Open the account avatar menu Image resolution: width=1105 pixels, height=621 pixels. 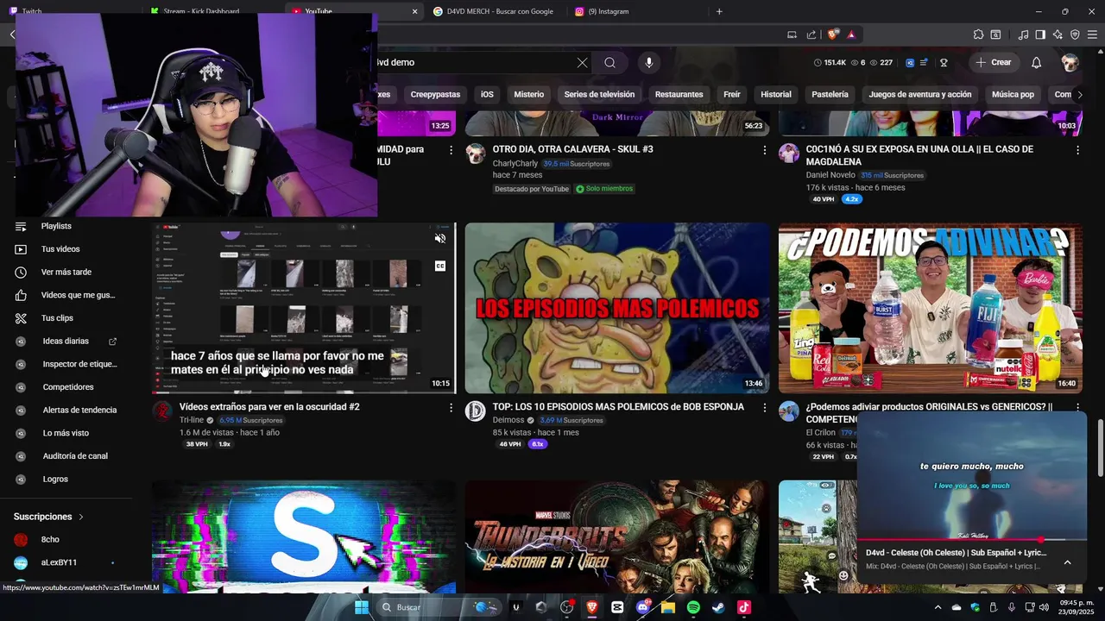(1070, 62)
